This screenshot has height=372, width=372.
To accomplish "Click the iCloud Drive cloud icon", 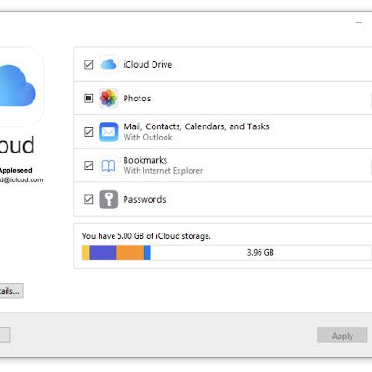I will coord(109,64).
